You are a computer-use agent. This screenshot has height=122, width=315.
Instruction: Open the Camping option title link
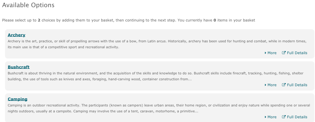click(17, 99)
